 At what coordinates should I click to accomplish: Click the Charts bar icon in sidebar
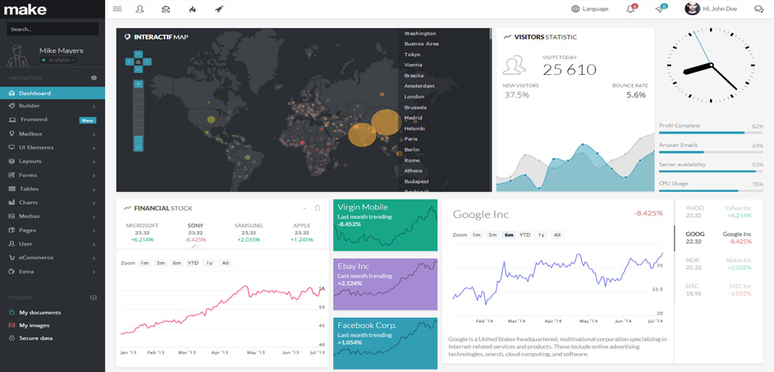click(x=12, y=202)
